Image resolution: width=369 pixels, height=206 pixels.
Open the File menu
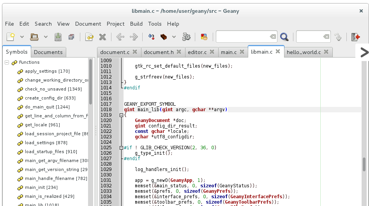[x=9, y=24]
